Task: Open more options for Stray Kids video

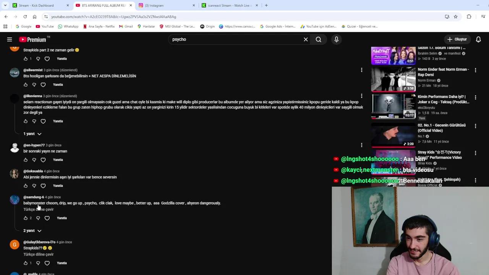Action: coord(475,153)
